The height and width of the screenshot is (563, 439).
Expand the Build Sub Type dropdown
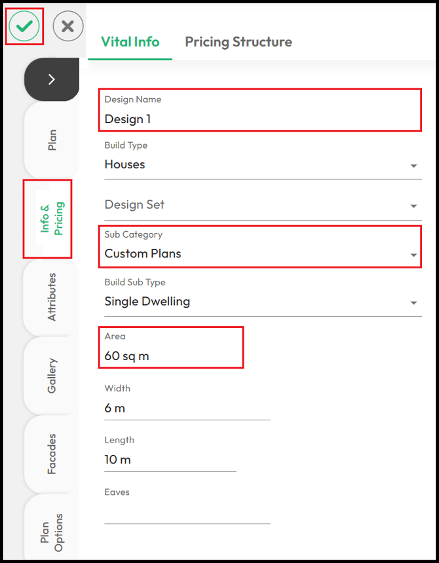[263, 297]
